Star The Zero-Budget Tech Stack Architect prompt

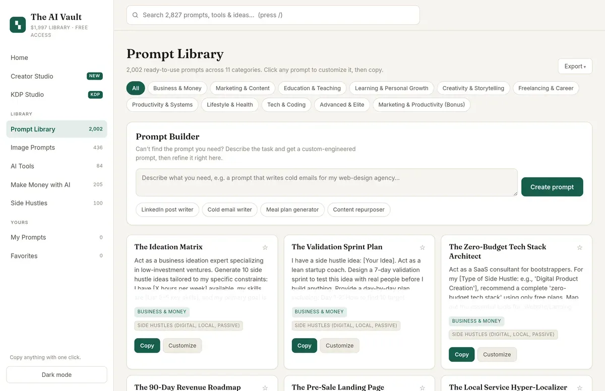pos(580,247)
